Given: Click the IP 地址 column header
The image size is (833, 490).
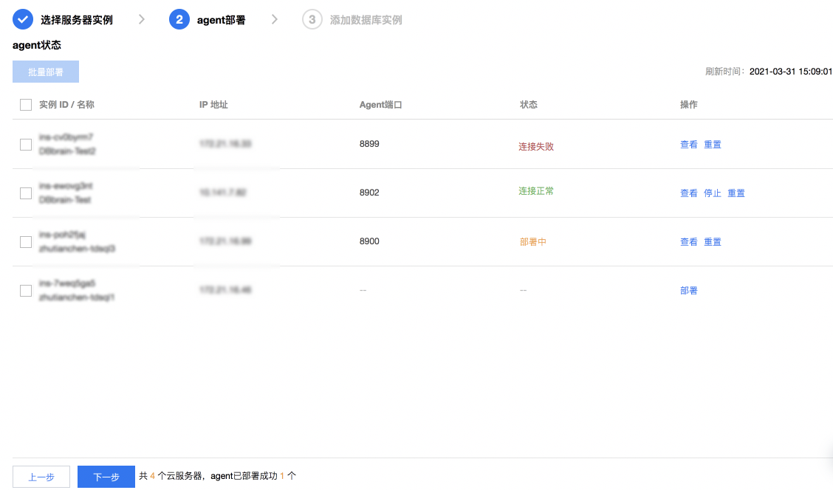Looking at the screenshot, I should 213,105.
